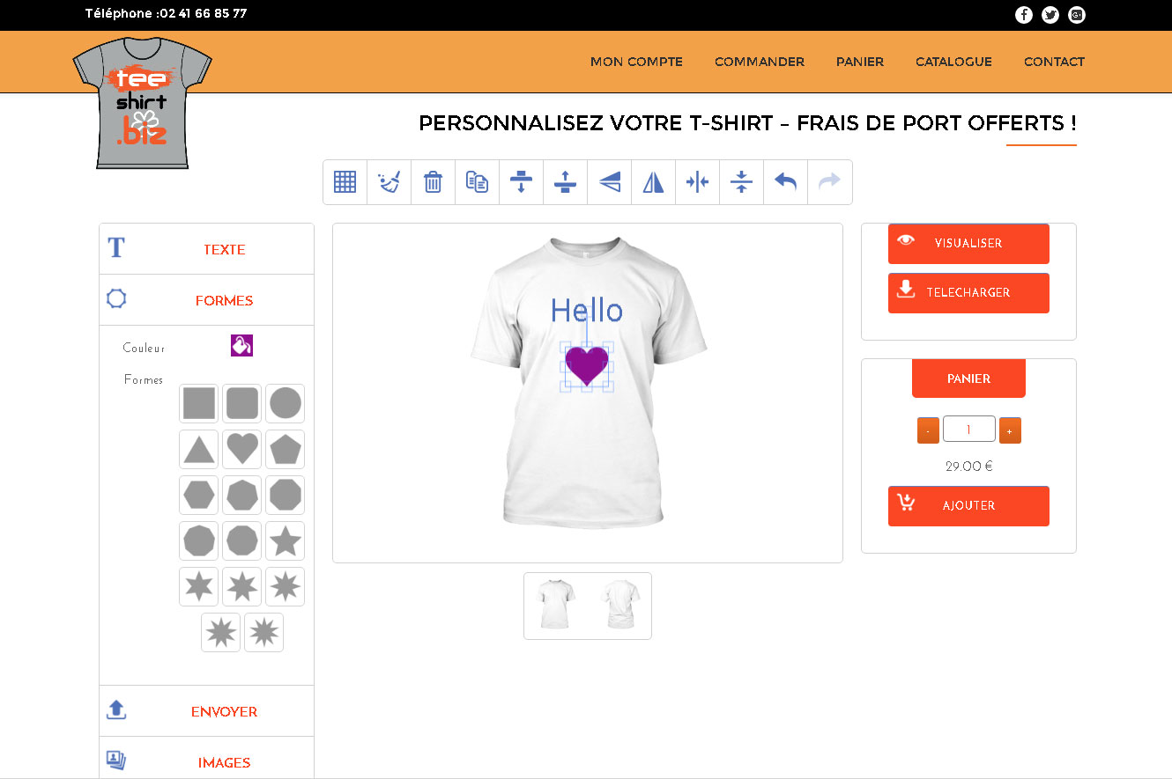Go to the CATALOGUE menu item
The image size is (1172, 779).
953,62
